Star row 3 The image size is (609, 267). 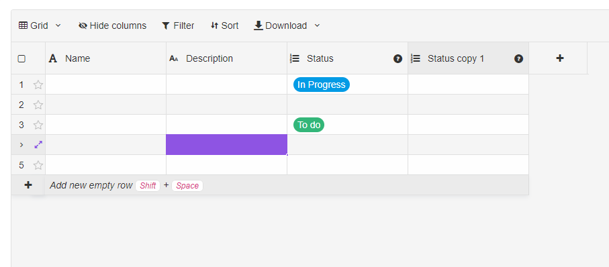38,125
